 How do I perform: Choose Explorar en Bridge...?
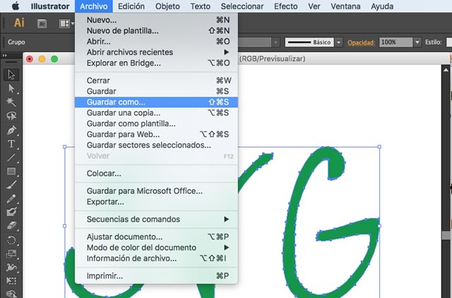click(156, 63)
